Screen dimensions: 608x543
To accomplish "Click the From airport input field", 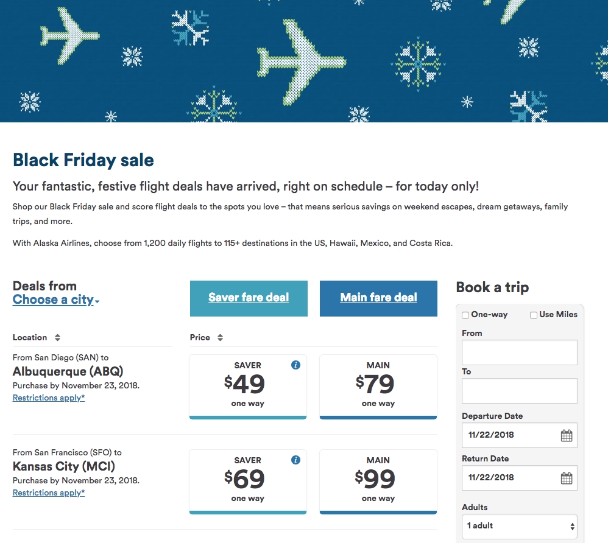I will tap(520, 352).
